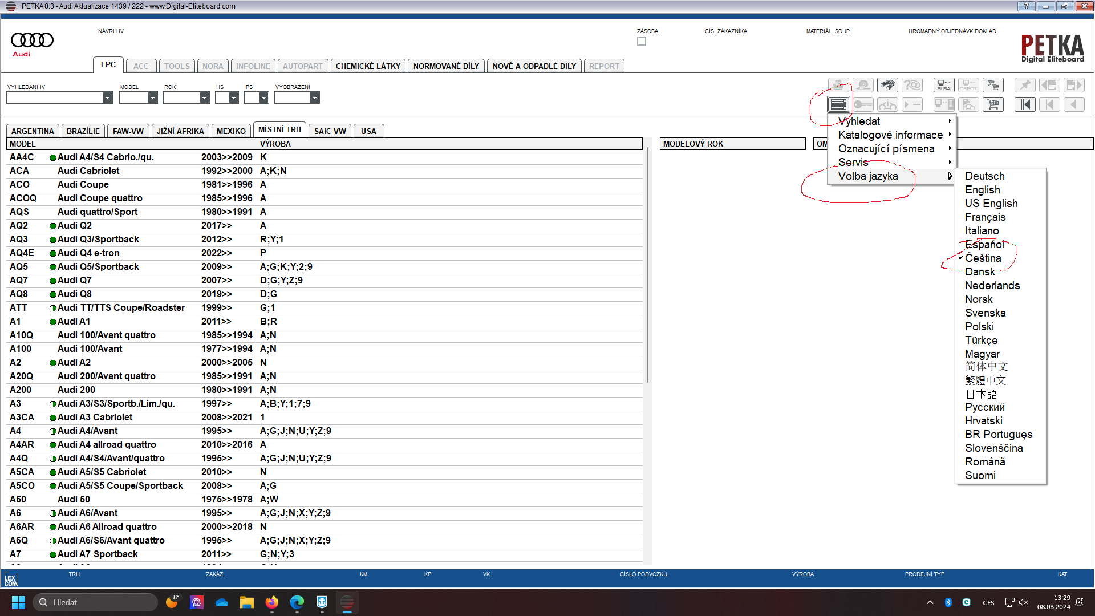The image size is (1095, 616).
Task: Click the previous document page icon
Action: click(x=1049, y=86)
